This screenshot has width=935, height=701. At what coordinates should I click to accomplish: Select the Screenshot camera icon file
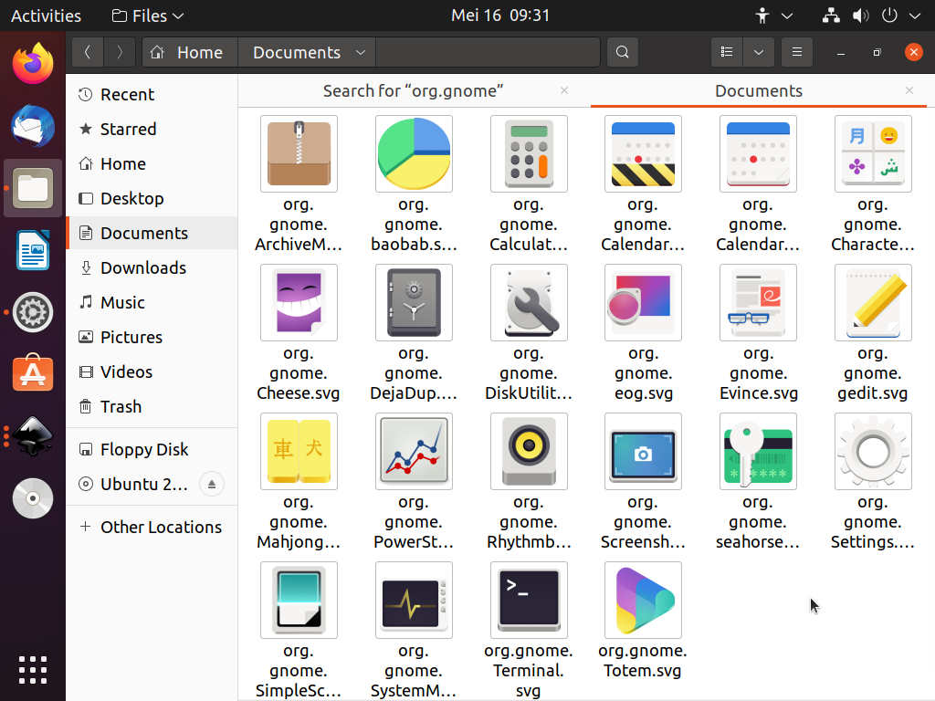click(x=643, y=451)
